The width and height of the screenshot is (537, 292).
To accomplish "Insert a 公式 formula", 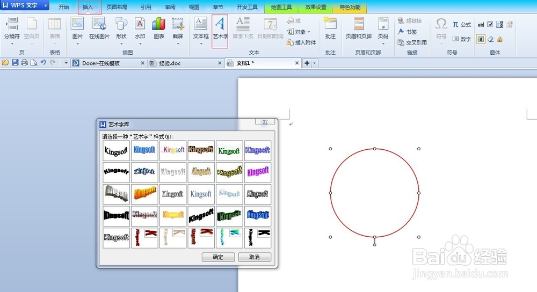I will click(462, 25).
